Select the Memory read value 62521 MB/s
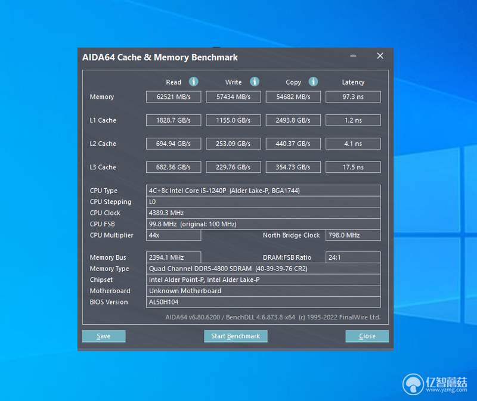The image size is (477, 401). (x=174, y=97)
